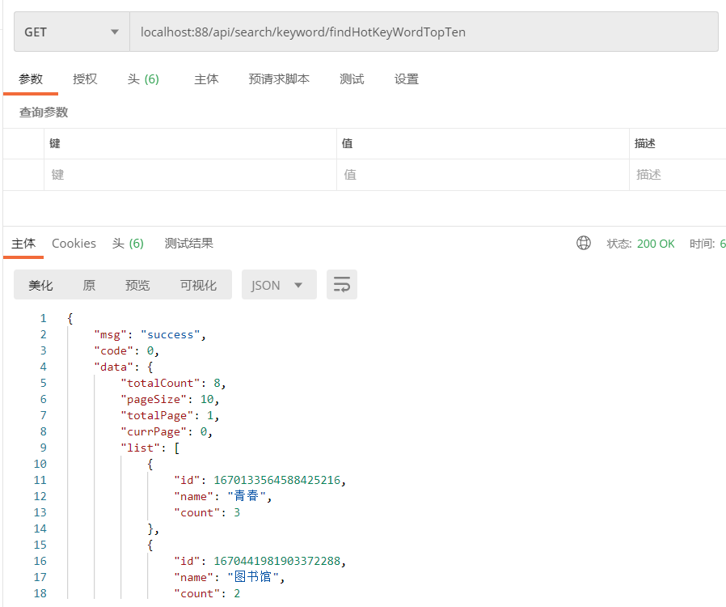Select the 可视化 view button
Viewport: 726px width, 607px height.
point(198,285)
